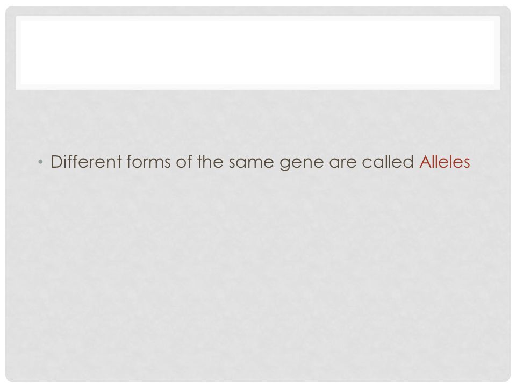Click the word Different
The image size is (516, 387).
click(x=86, y=162)
